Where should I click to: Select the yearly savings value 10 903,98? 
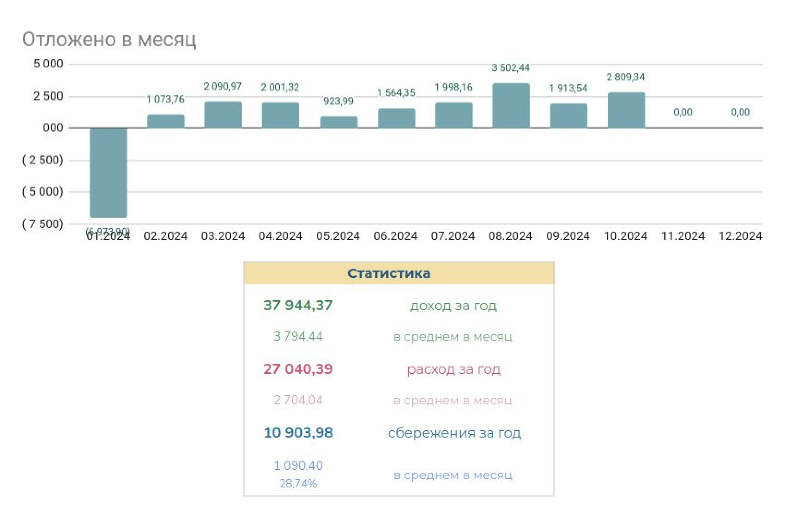tap(298, 433)
